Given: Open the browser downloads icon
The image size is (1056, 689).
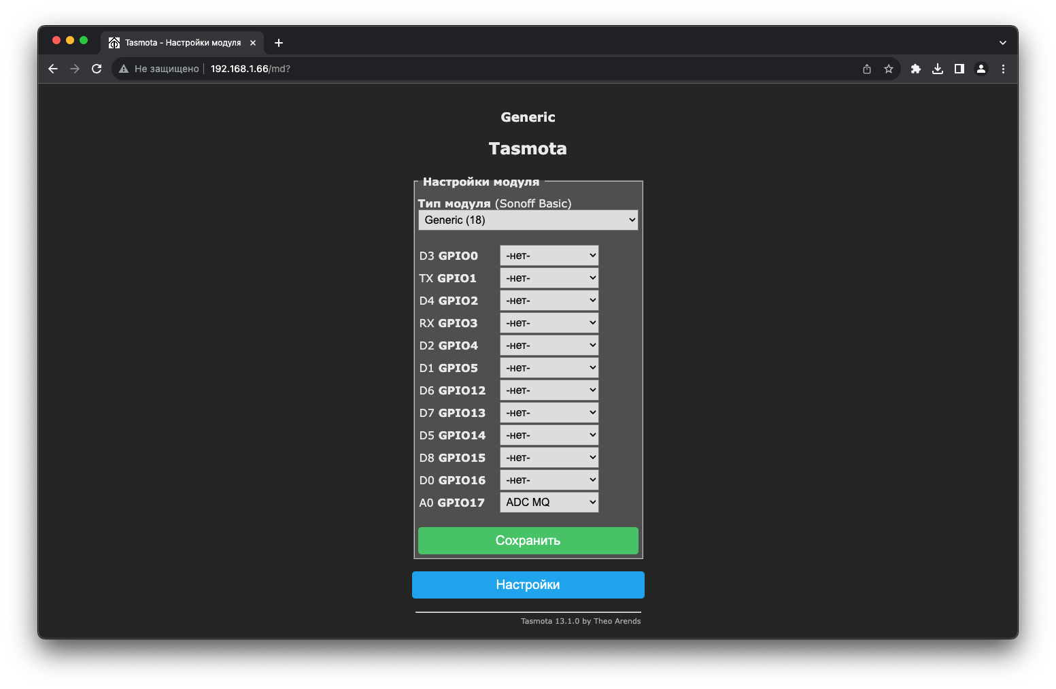Looking at the screenshot, I should (x=938, y=69).
